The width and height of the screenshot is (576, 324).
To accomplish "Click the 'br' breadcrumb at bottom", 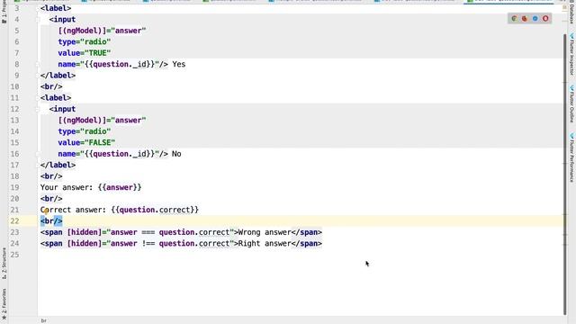I will (44, 320).
